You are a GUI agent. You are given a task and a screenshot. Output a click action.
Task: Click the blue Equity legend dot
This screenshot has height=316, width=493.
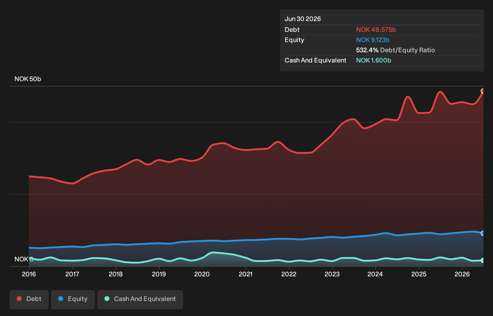tap(61, 299)
